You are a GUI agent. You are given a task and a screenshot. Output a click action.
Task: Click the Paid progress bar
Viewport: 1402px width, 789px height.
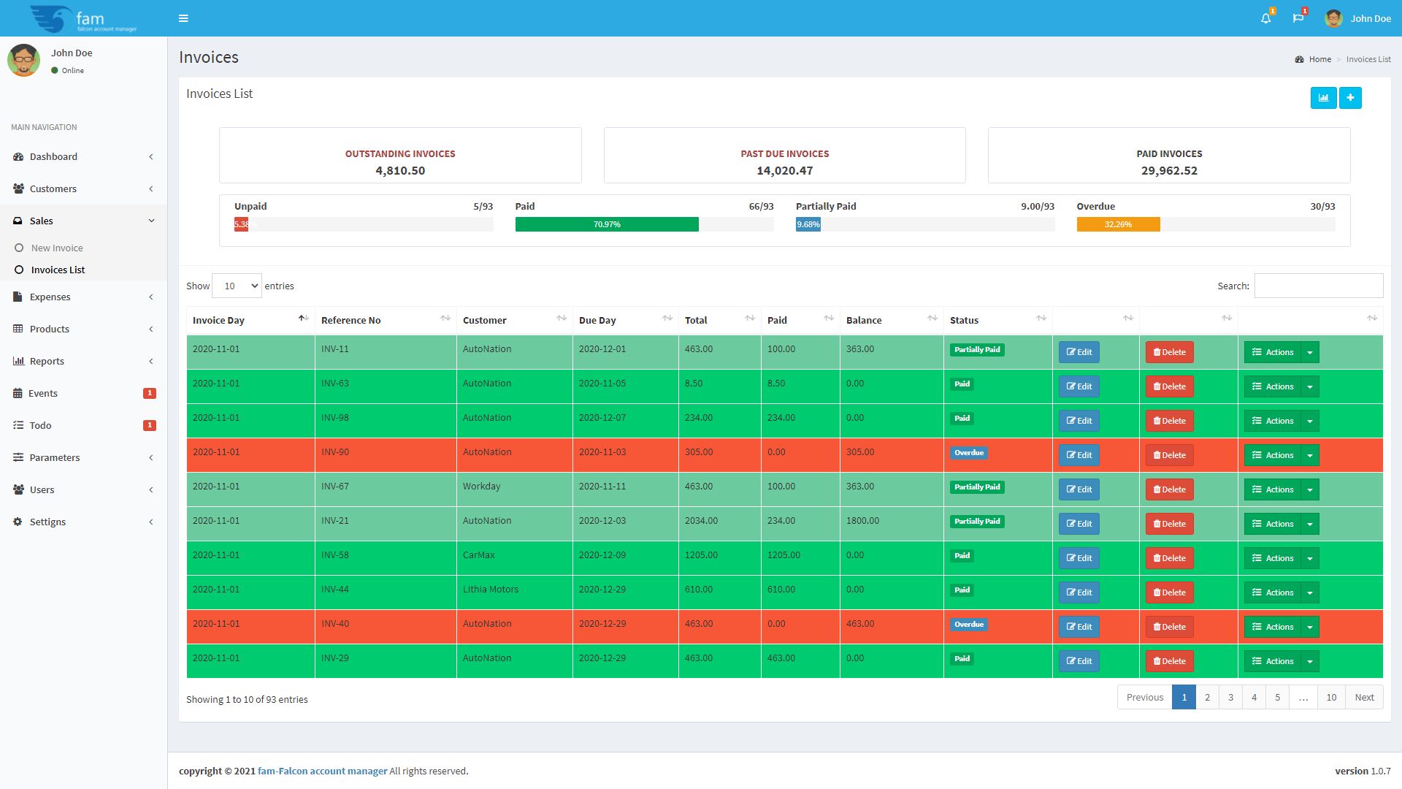pyautogui.click(x=606, y=224)
